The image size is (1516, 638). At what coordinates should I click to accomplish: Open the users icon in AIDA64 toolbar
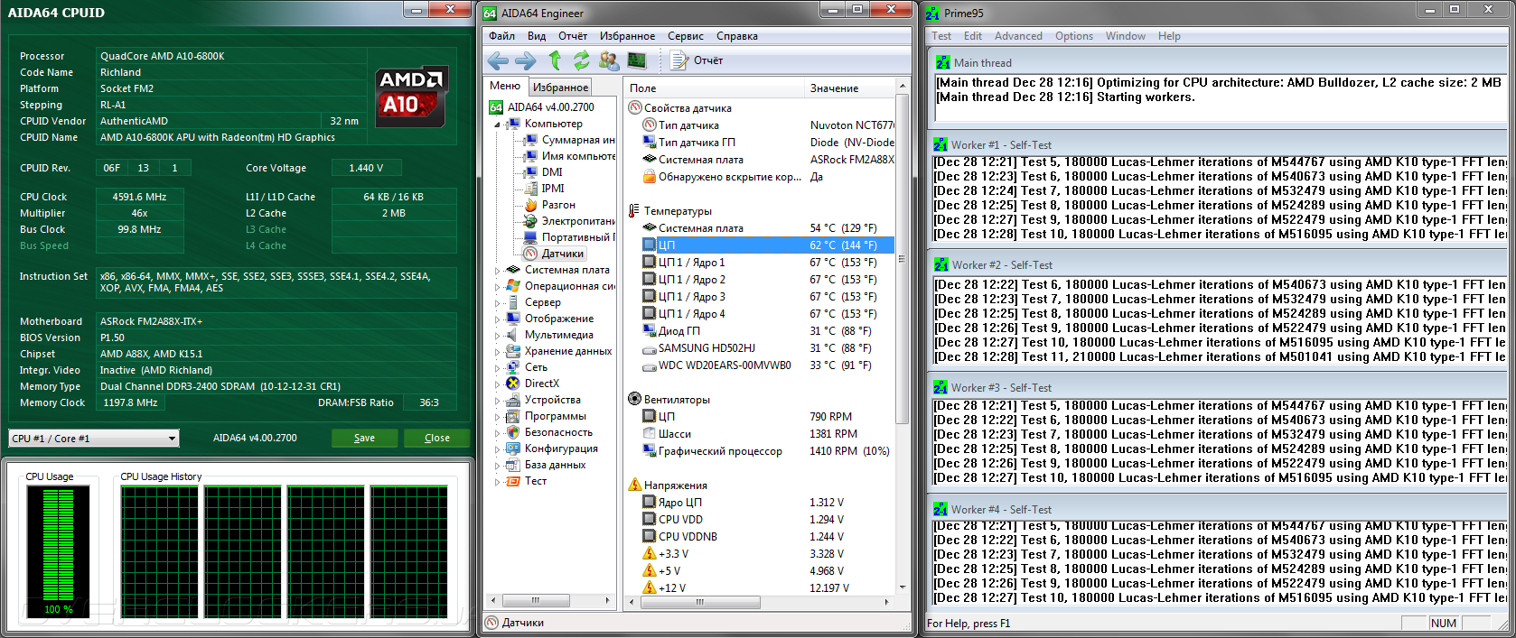pos(609,60)
